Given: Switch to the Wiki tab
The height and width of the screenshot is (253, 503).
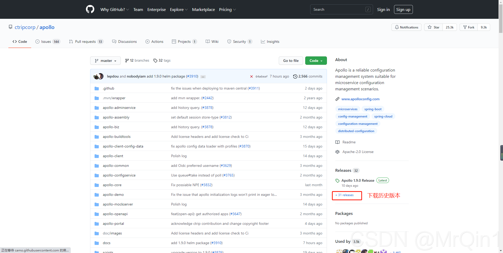Looking at the screenshot, I should click(x=212, y=42).
